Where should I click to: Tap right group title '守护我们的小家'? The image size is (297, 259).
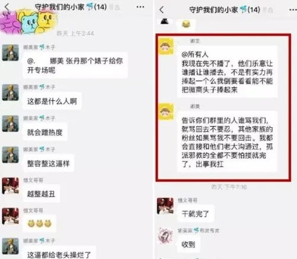tap(213, 10)
